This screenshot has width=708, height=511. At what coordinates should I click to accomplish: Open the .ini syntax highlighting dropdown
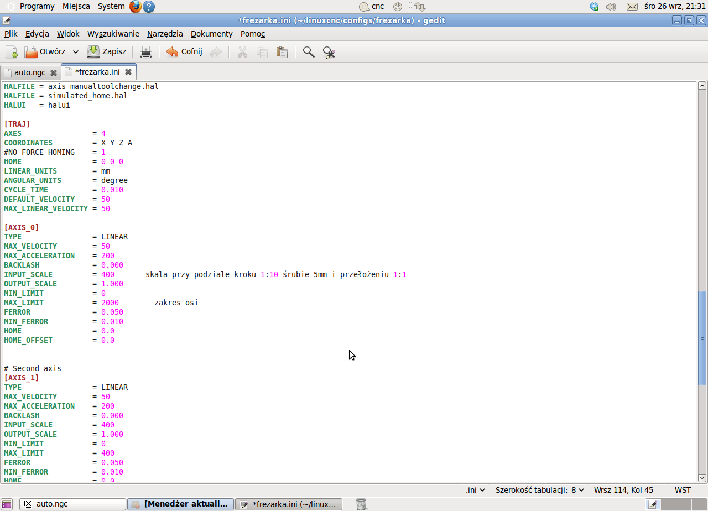pyautogui.click(x=475, y=490)
